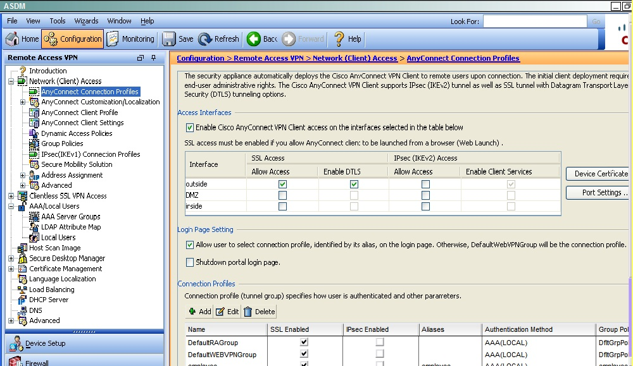Select the DefaultWEBVPNGroup profile row

(x=407, y=355)
